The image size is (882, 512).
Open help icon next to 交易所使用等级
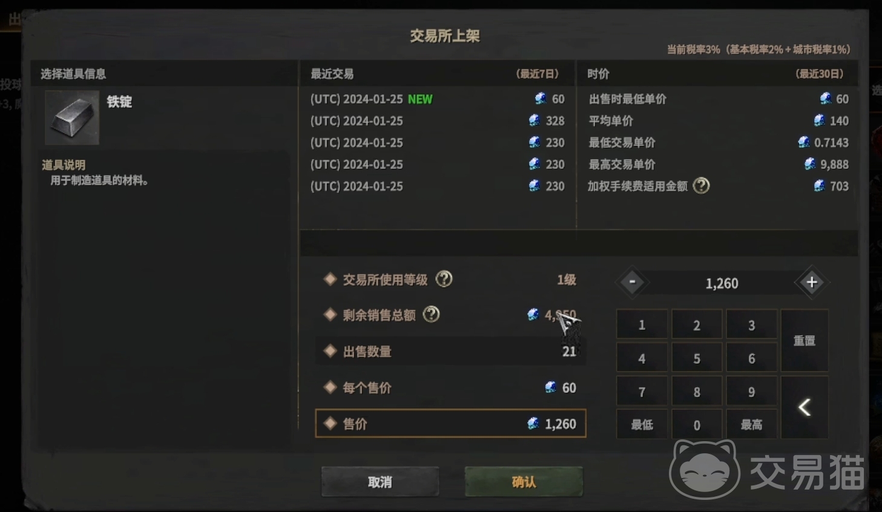(444, 279)
